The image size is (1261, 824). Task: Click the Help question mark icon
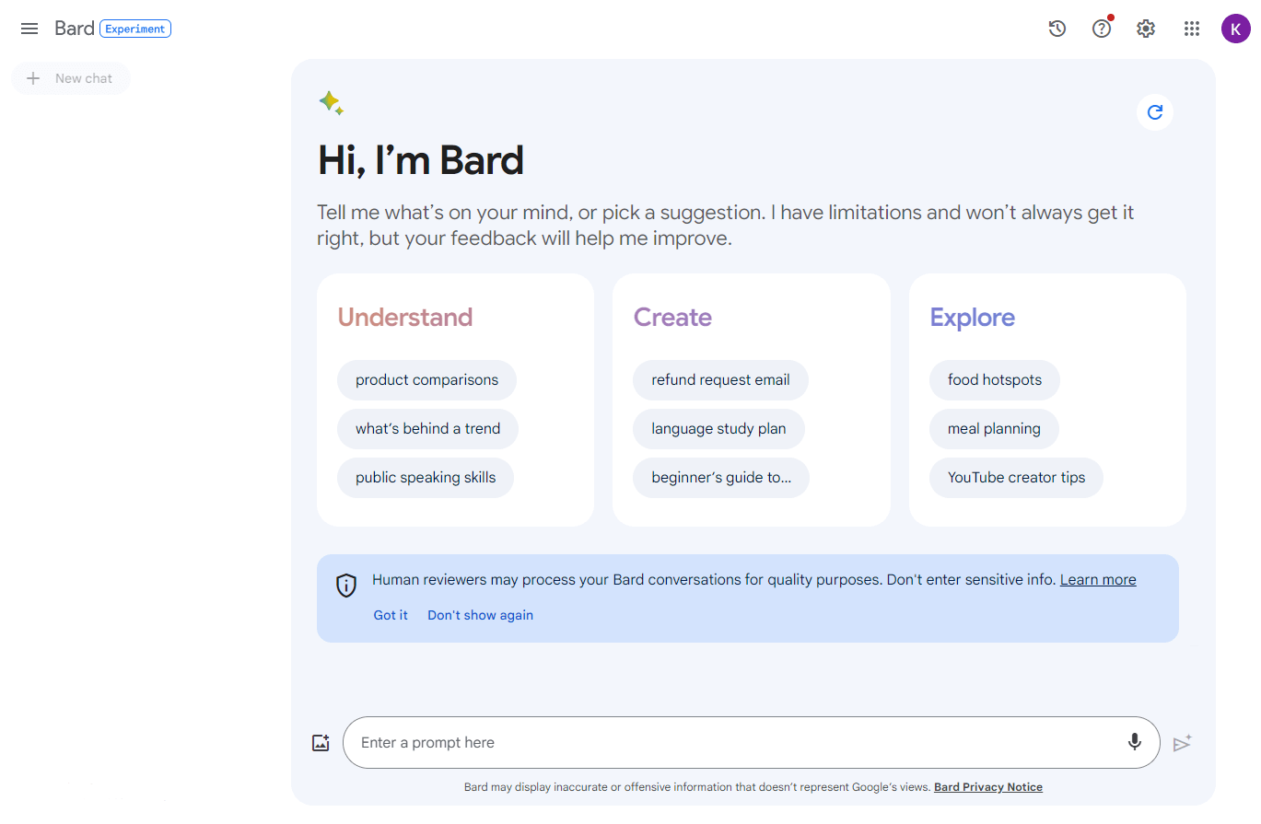pyautogui.click(x=1102, y=29)
